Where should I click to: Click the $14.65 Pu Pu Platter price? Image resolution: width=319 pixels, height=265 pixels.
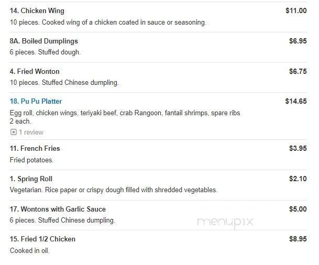pos(296,101)
